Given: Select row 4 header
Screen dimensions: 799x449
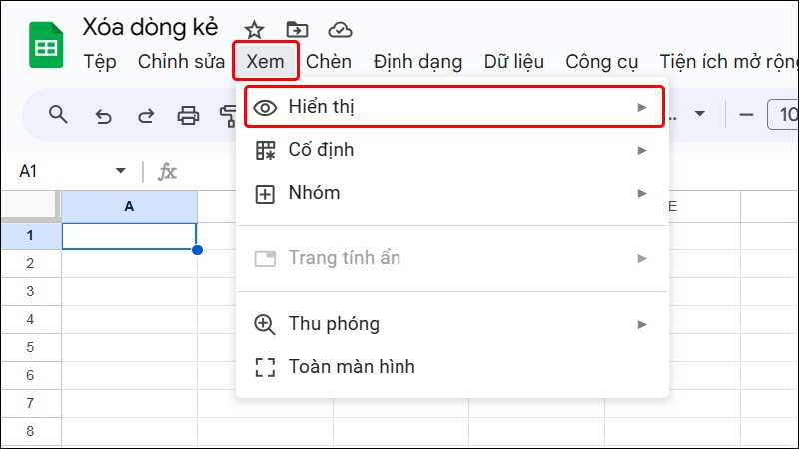Looking at the screenshot, I should 31,319.
